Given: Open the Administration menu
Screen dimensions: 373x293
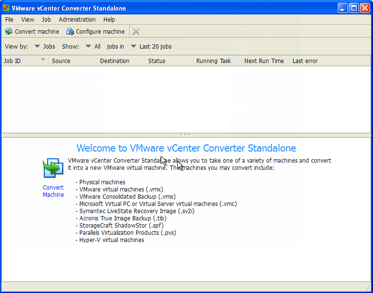Looking at the screenshot, I should 77,20.
